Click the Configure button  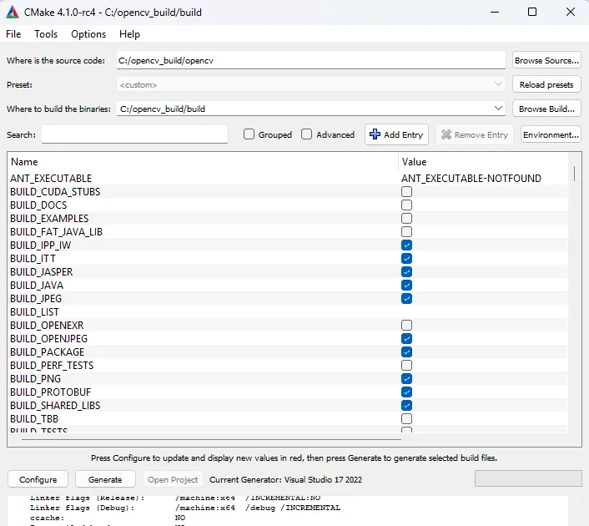click(x=38, y=479)
